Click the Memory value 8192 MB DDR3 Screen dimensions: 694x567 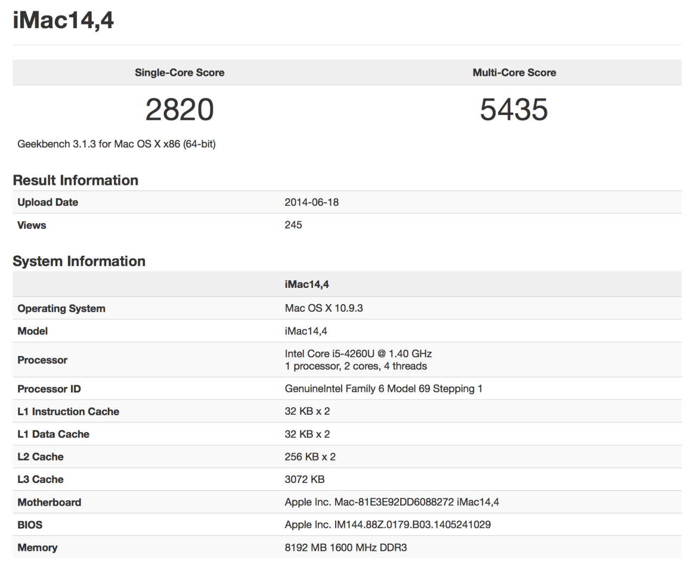click(346, 547)
